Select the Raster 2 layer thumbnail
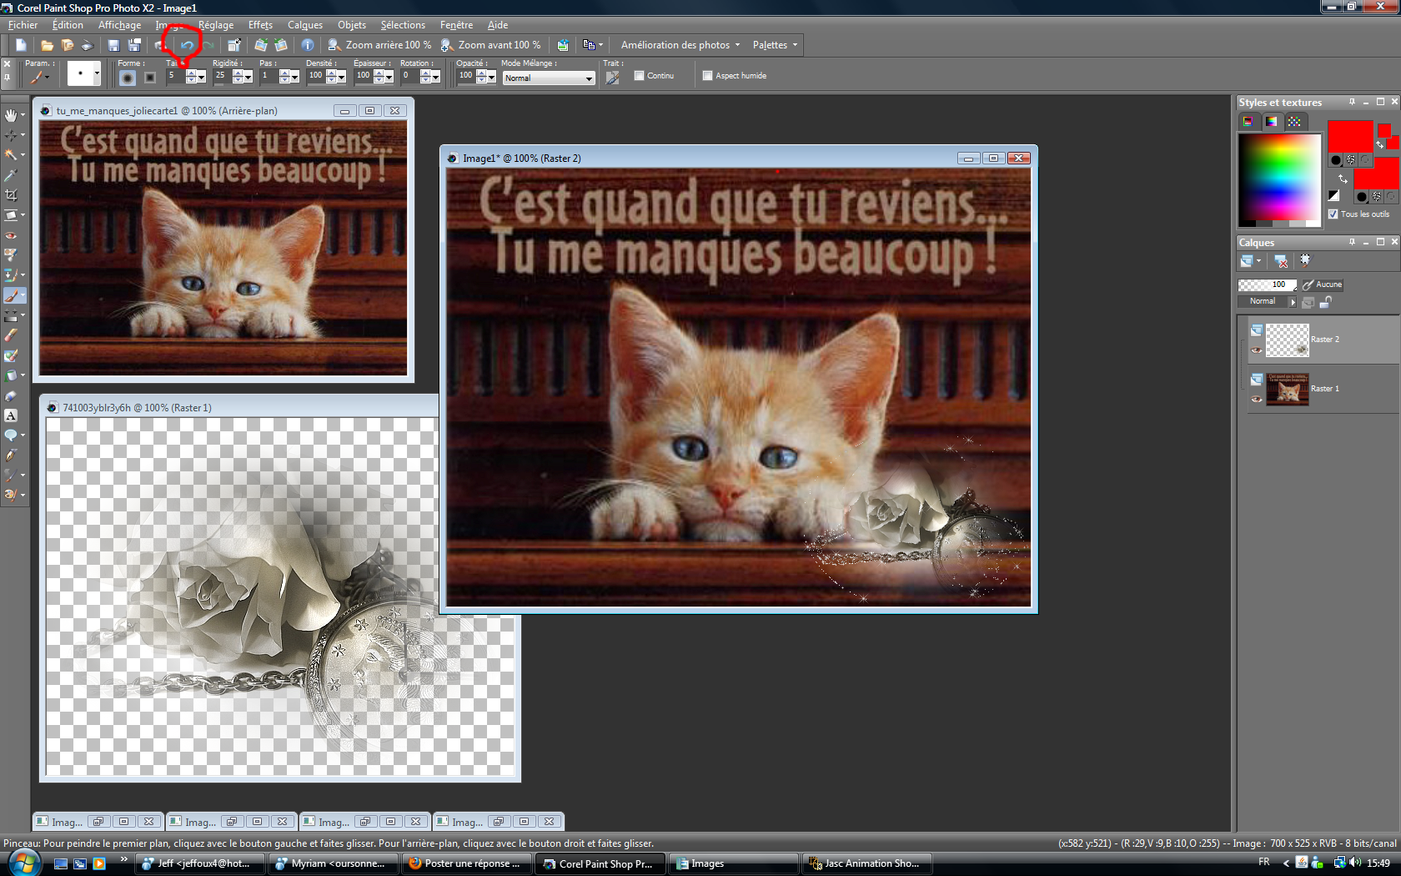The image size is (1401, 876). point(1288,340)
